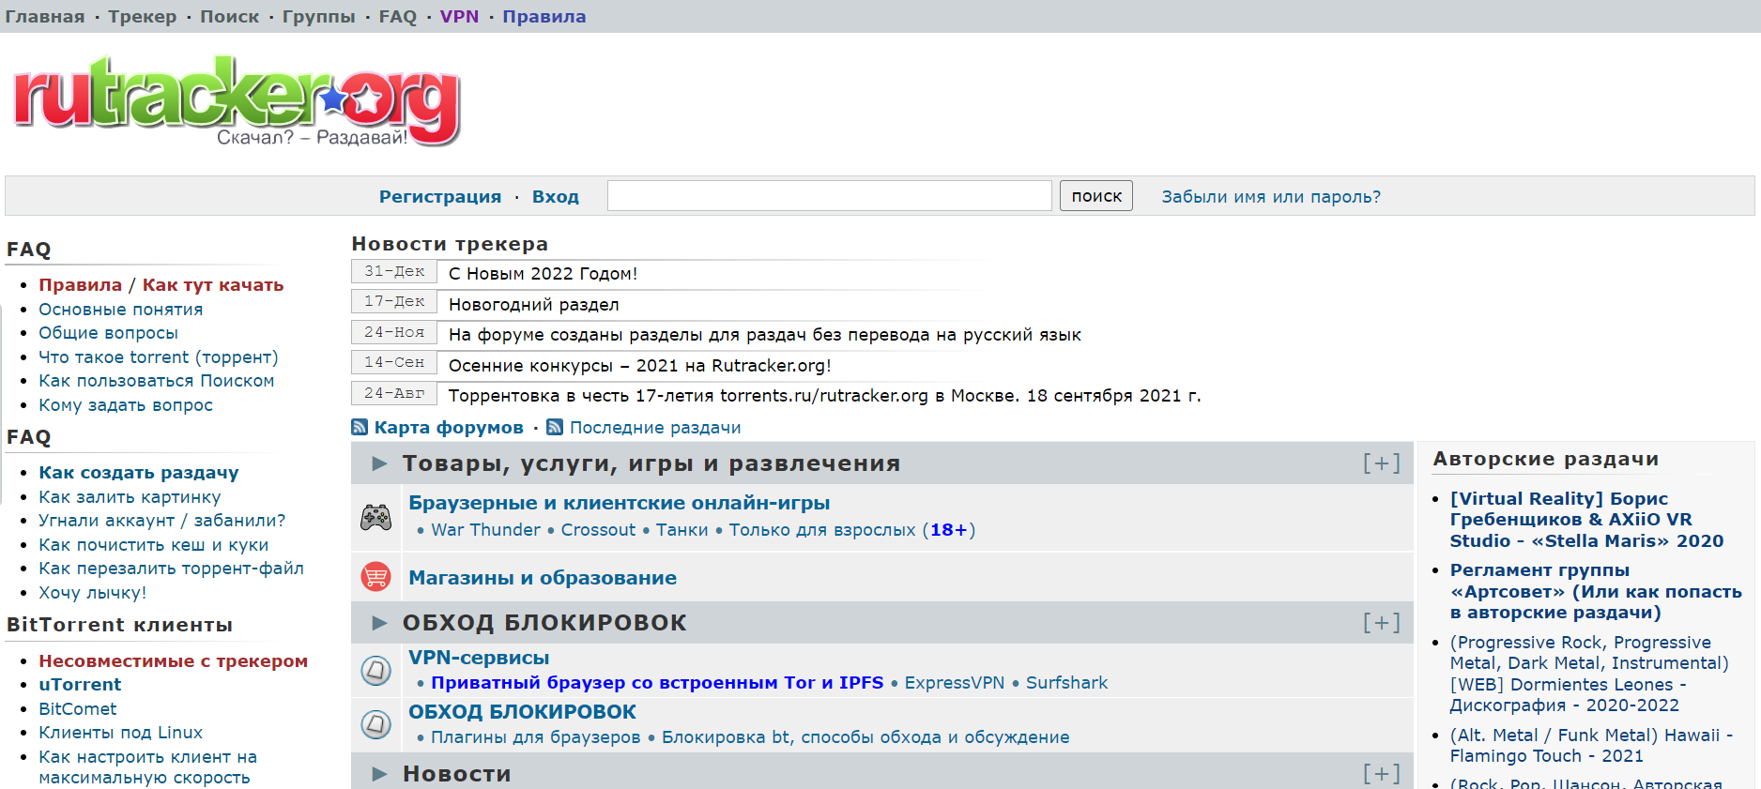
Task: Open Хочу лычку! link
Action: [x=93, y=593]
